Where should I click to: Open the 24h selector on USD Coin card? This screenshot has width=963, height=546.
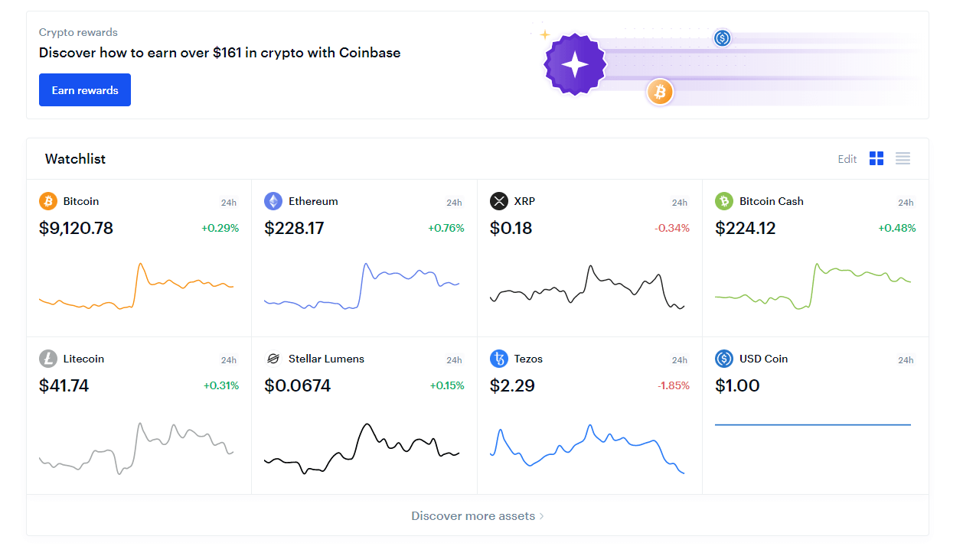pyautogui.click(x=906, y=360)
